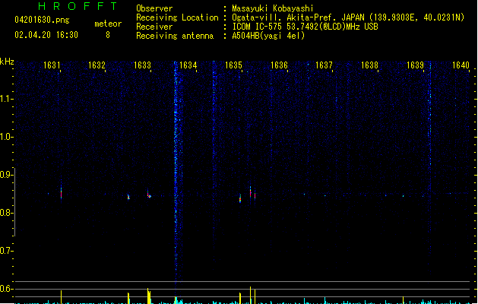
Task: Click the timestamp 02.04.20 16:30
Action: [46, 35]
